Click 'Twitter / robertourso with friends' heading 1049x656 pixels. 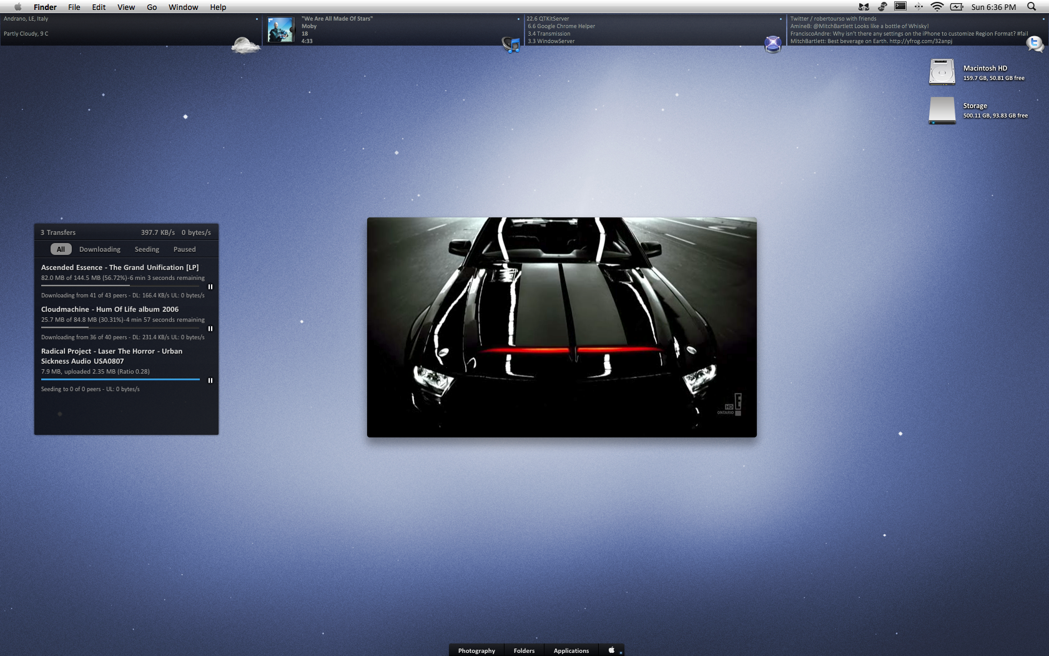834,19
